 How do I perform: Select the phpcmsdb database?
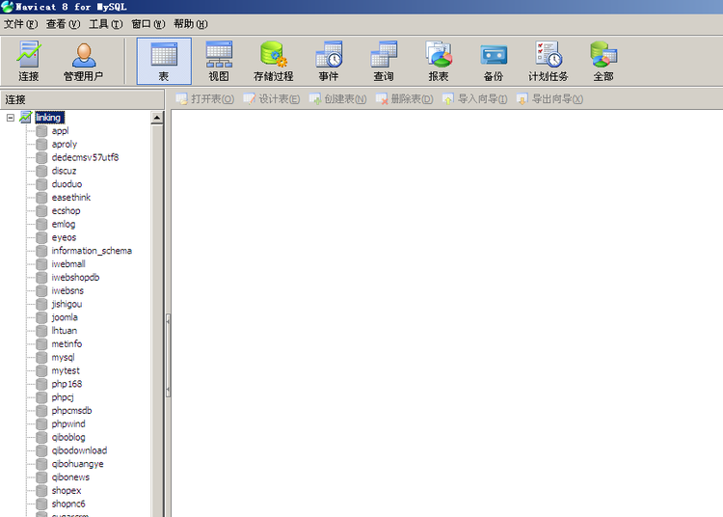click(72, 411)
